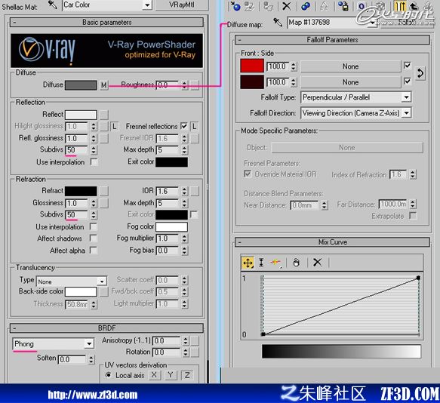Click Material ID Channel zero icon
The height and width of the screenshot is (403, 440).
point(362,5)
